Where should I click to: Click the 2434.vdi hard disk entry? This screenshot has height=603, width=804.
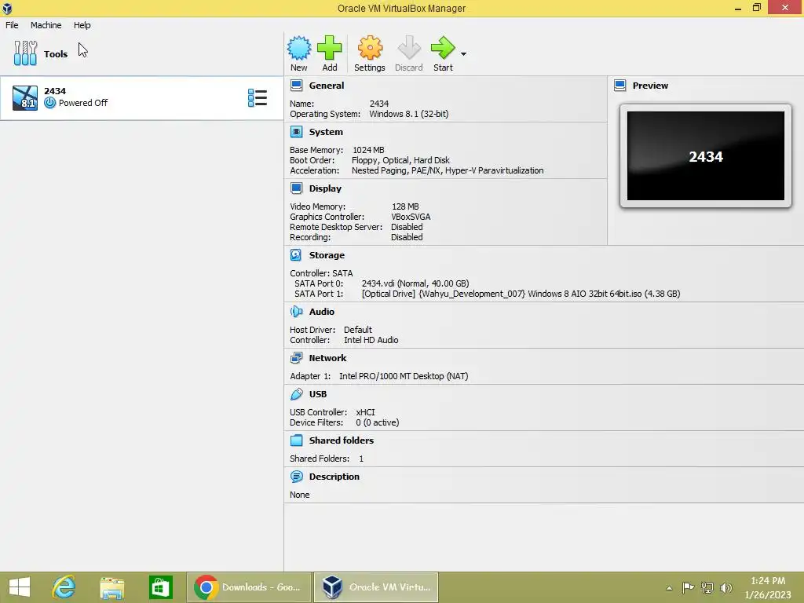coord(415,283)
